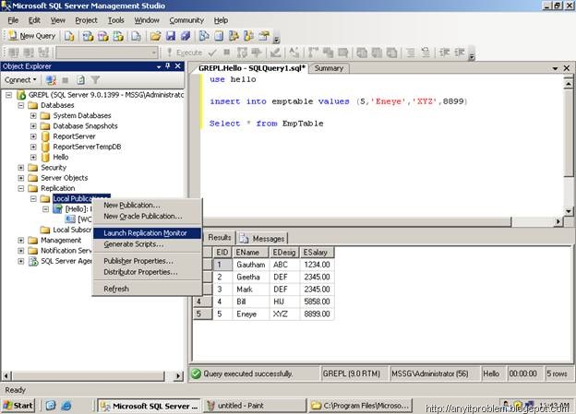
Task: Collapse the GREPL server node
Action: (9, 95)
